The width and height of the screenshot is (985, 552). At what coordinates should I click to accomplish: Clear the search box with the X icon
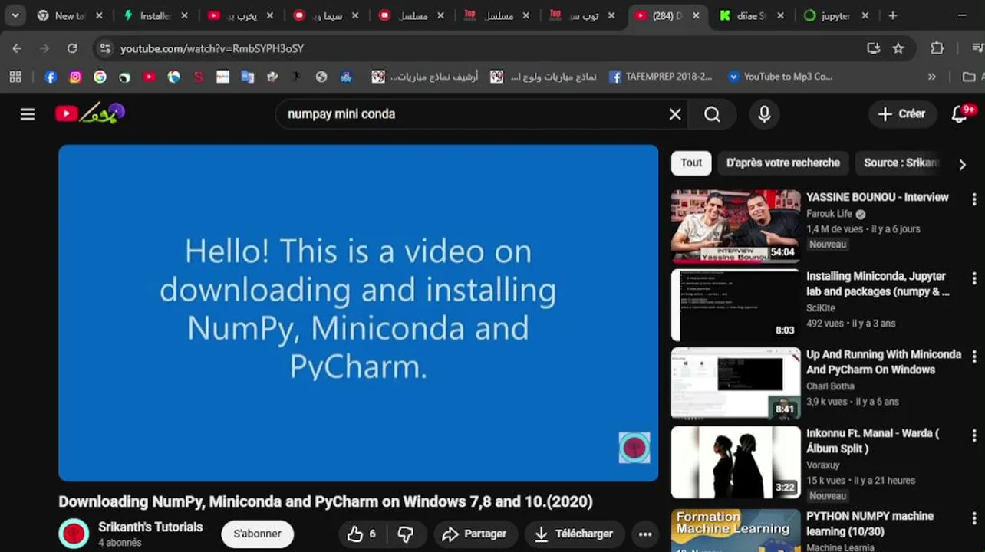click(x=675, y=114)
